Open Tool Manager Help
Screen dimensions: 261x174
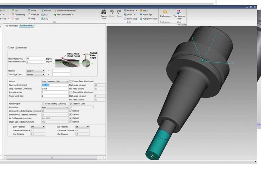tap(179, 15)
